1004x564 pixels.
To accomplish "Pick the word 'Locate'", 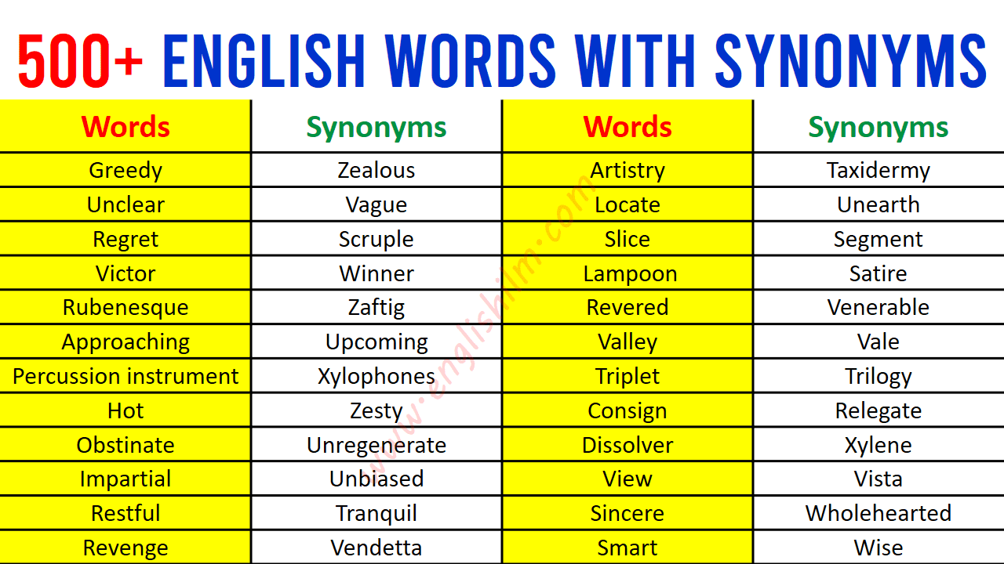I will tap(627, 204).
